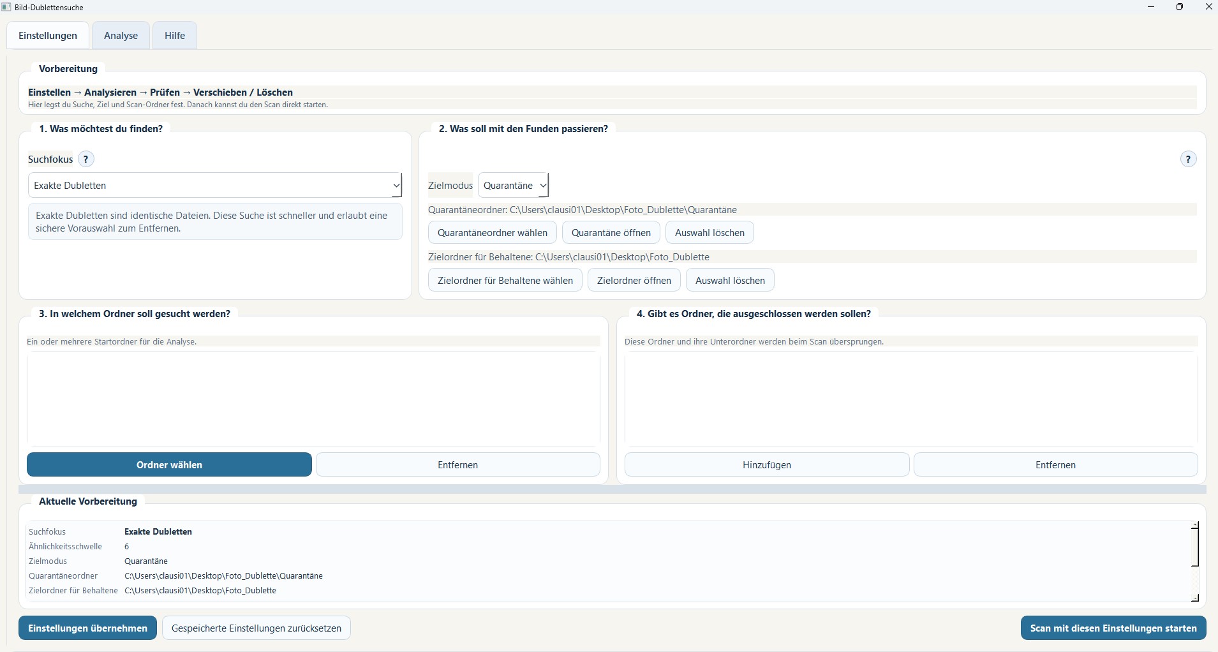Open the Zielordner with Zielordner öffnen

tap(634, 280)
